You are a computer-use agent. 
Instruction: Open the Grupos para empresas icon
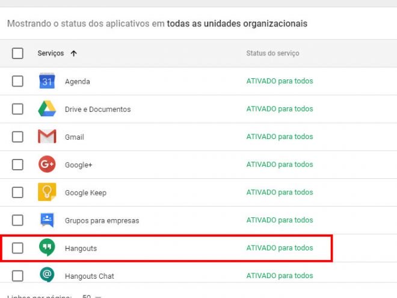tap(47, 220)
